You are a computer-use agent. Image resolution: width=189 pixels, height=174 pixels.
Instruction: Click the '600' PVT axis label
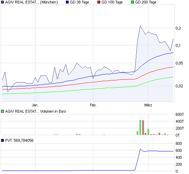[179, 150]
